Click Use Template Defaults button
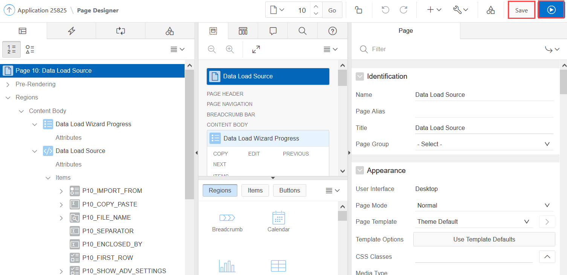 pos(484,239)
